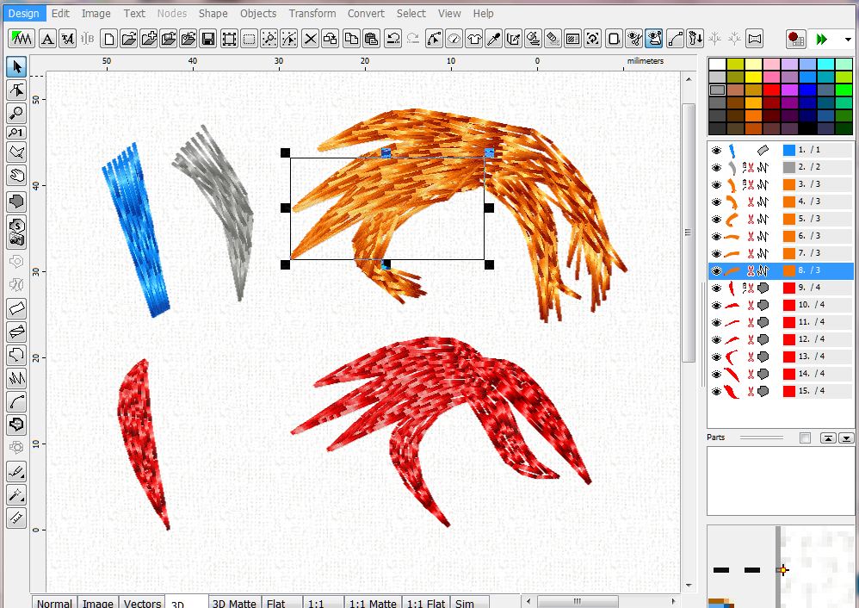This screenshot has width=859, height=608.
Task: Expand the Parts panel up-arrow button
Action: [827, 438]
